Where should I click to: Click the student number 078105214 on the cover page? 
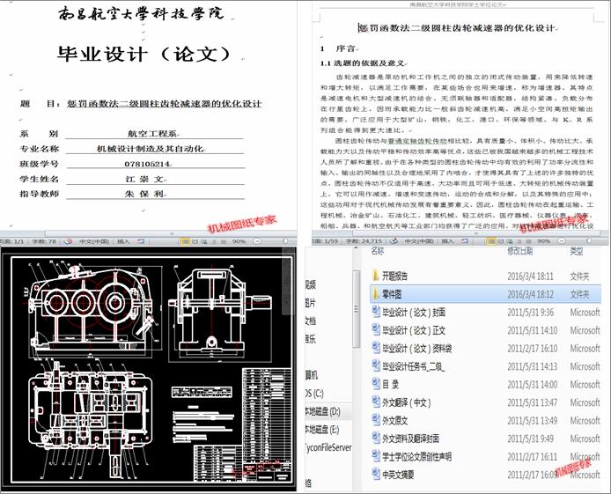147,164
